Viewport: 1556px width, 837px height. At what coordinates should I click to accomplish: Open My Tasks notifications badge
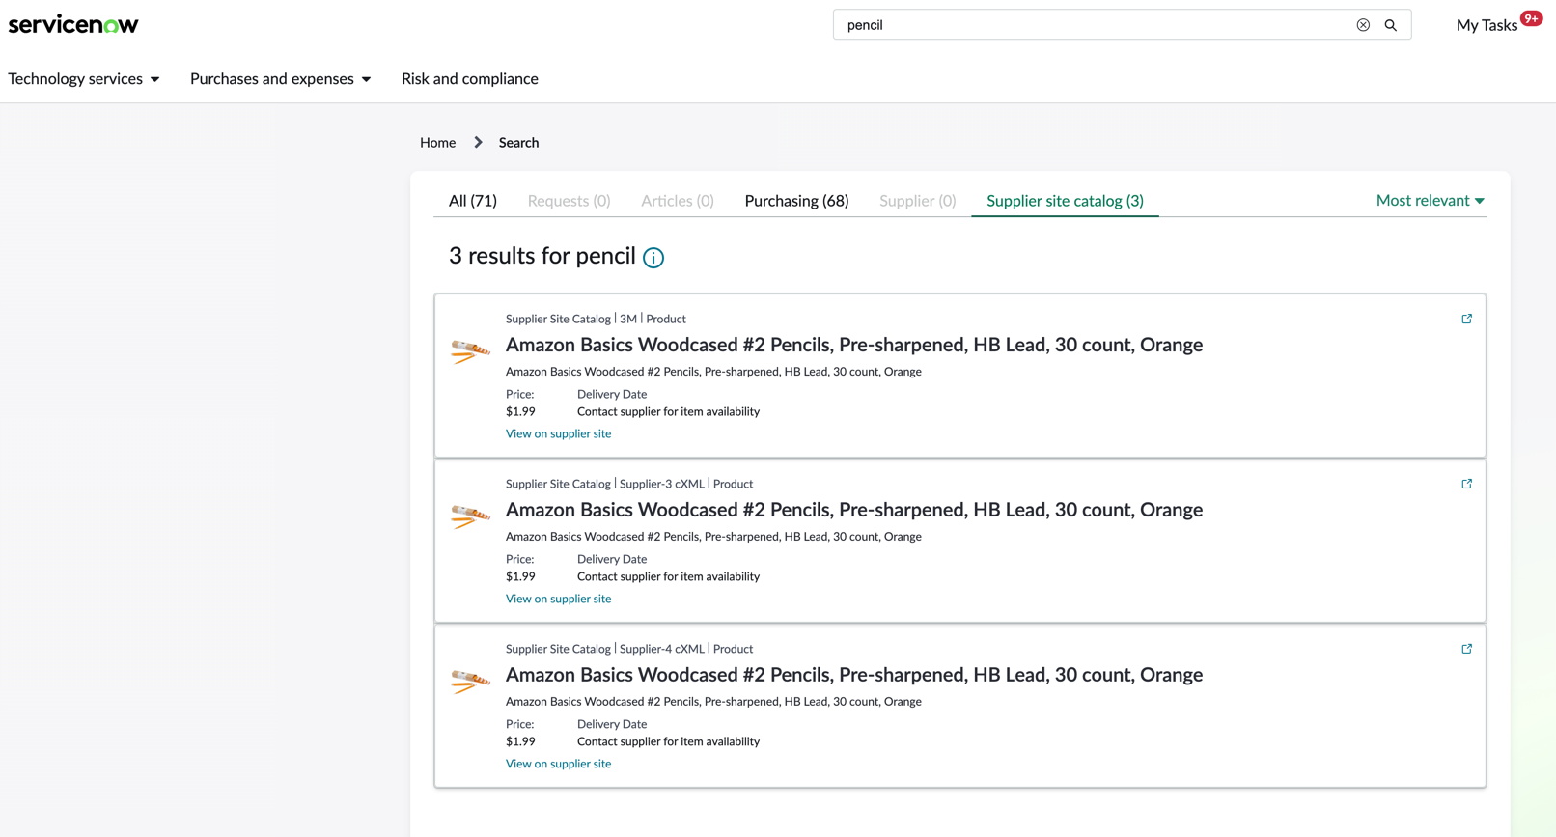click(x=1531, y=17)
